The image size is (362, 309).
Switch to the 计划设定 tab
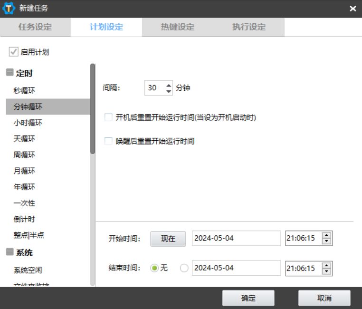(x=106, y=27)
